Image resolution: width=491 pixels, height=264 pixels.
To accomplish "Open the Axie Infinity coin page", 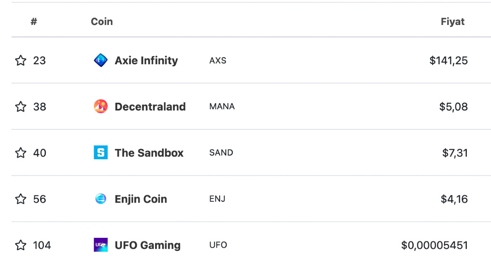I will pos(146,61).
